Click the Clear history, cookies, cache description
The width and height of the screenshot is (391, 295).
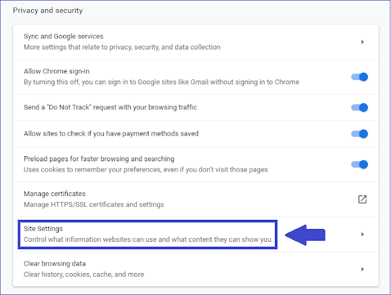[84, 274]
